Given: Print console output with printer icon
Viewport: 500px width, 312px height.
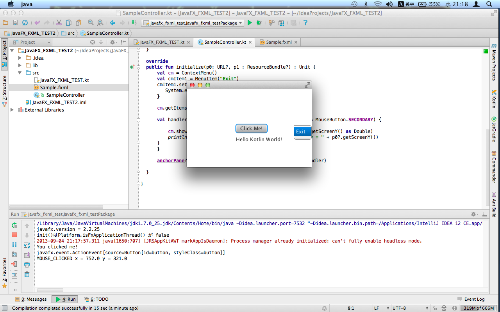Looking at the screenshot, I should [x=27, y=265].
